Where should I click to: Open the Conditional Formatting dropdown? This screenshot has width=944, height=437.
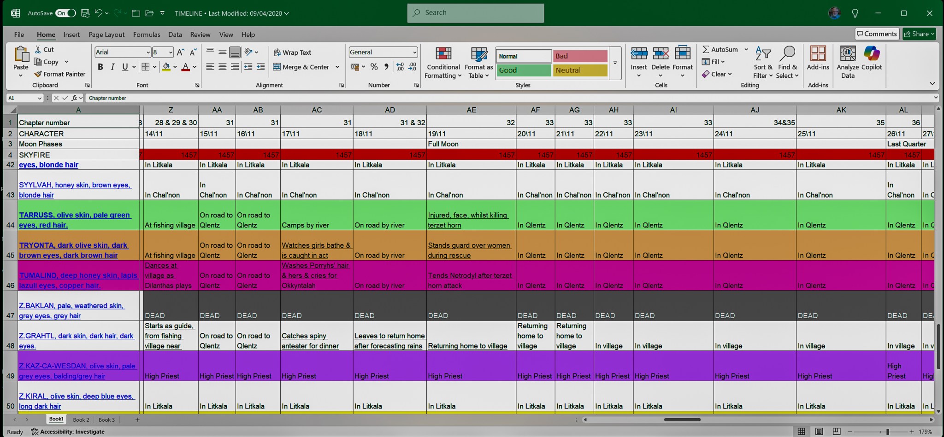442,63
